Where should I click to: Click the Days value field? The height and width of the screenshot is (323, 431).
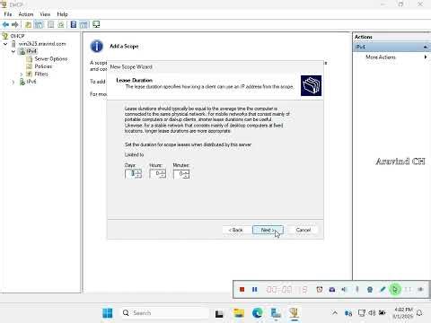[x=131, y=174]
